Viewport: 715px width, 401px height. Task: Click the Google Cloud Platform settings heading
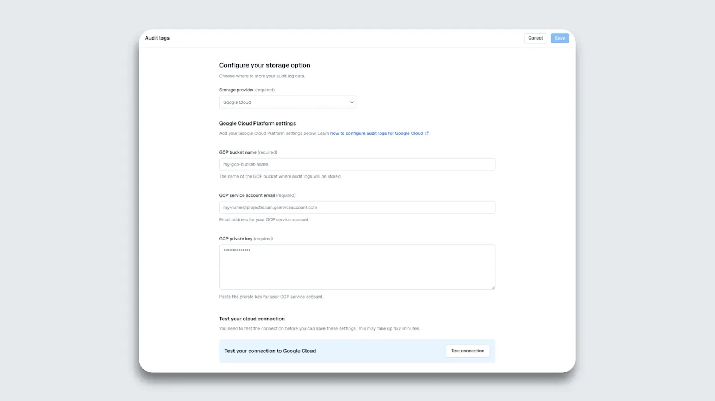coord(257,123)
